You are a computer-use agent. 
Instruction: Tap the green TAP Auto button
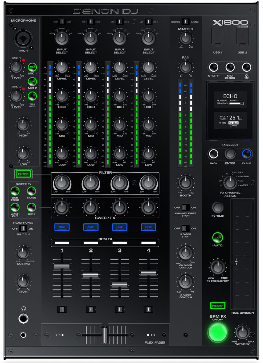tap(218, 238)
